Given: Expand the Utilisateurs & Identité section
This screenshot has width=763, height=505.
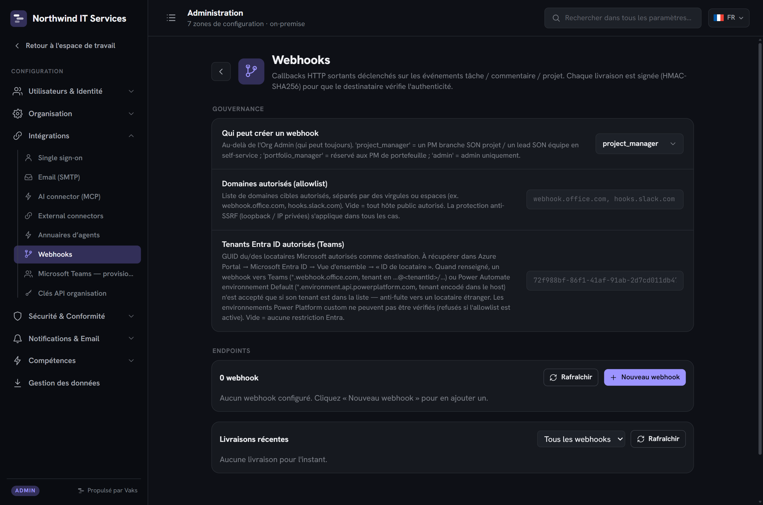Looking at the screenshot, I should point(131,91).
